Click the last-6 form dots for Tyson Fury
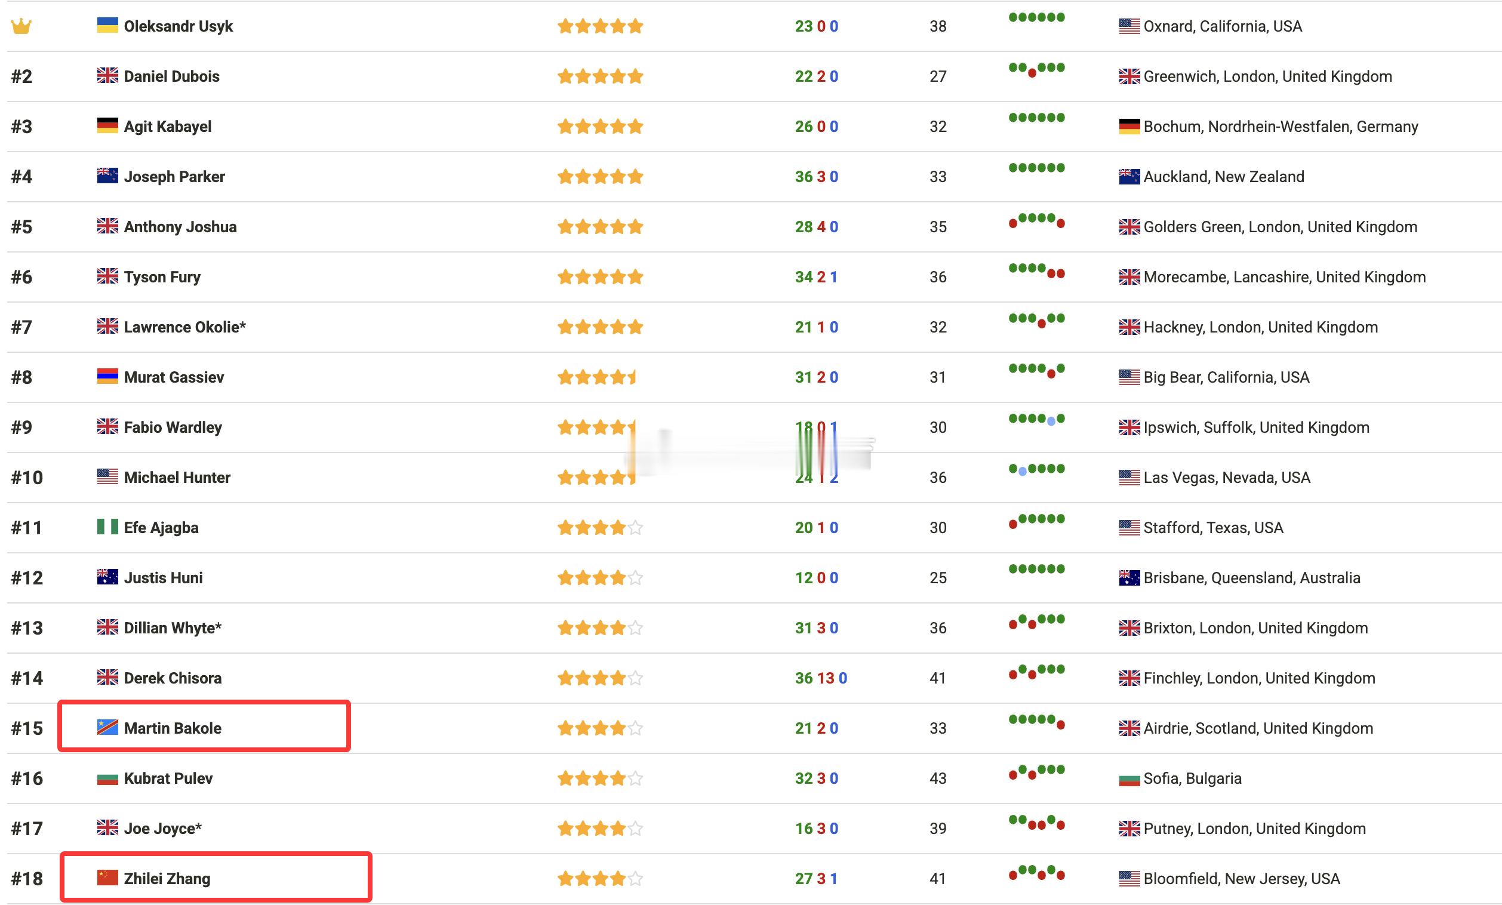 click(1037, 270)
